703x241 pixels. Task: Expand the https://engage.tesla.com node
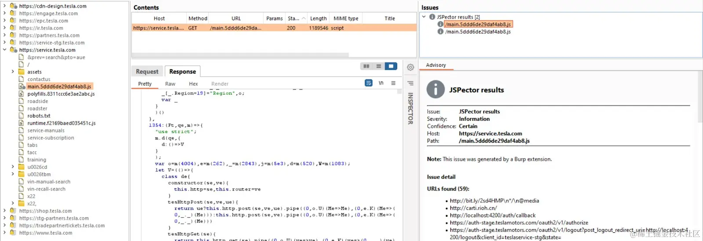pyautogui.click(x=4, y=14)
